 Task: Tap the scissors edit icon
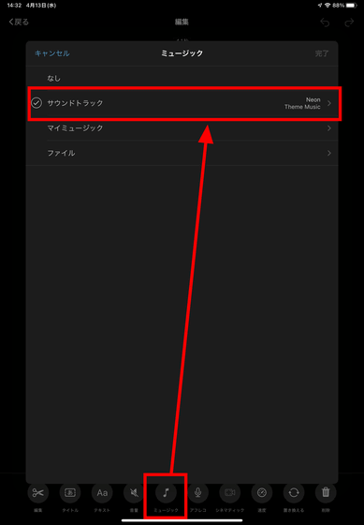(x=37, y=492)
